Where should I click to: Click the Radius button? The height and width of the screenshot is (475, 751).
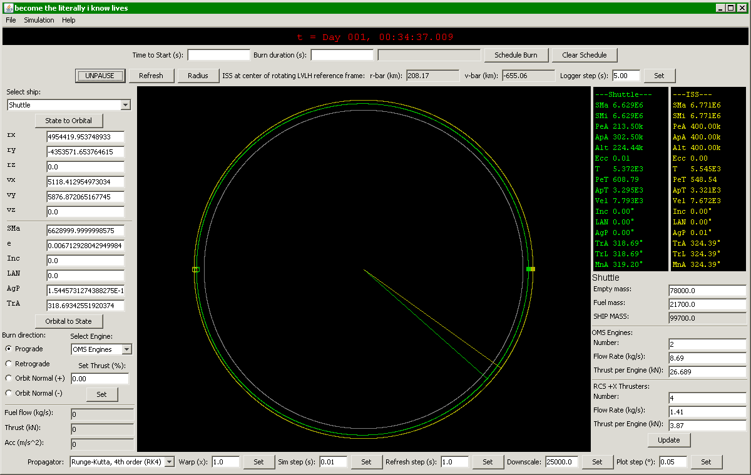click(x=198, y=76)
